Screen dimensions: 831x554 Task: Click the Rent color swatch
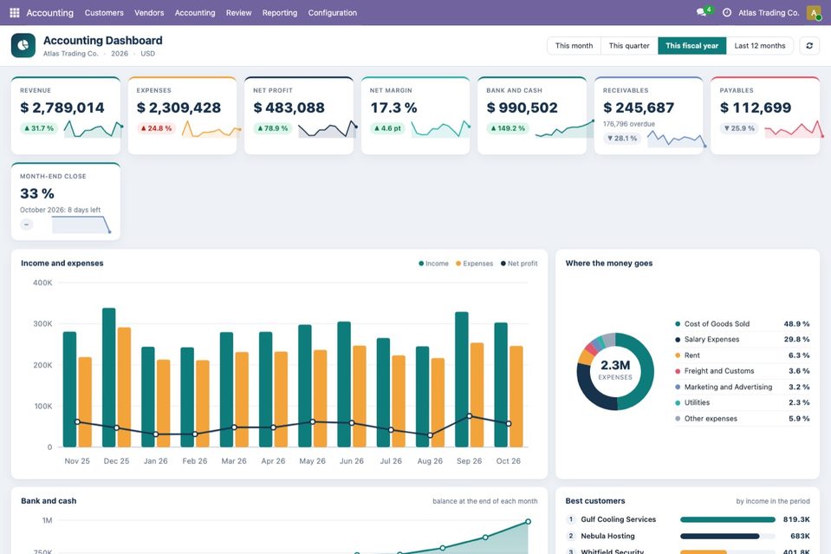678,355
